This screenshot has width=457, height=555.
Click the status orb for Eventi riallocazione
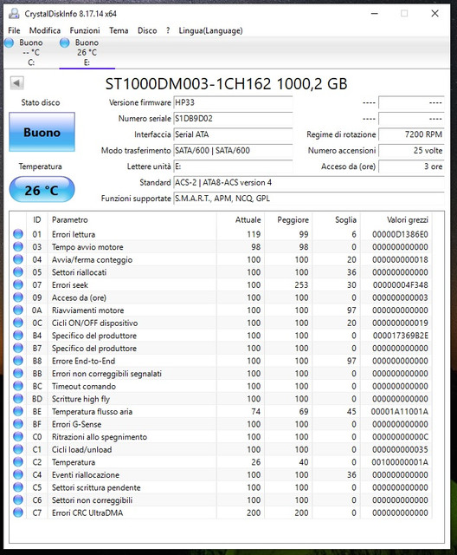tap(18, 474)
